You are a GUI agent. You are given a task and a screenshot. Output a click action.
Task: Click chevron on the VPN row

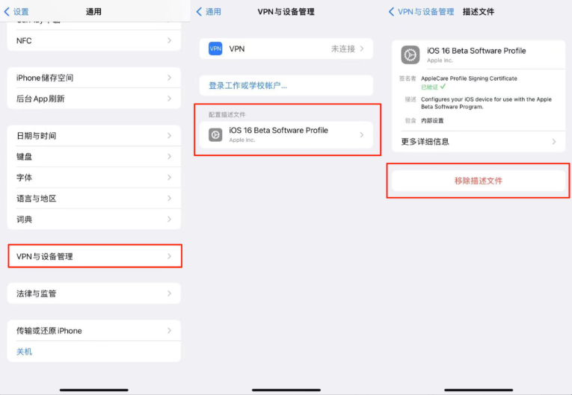(361, 49)
